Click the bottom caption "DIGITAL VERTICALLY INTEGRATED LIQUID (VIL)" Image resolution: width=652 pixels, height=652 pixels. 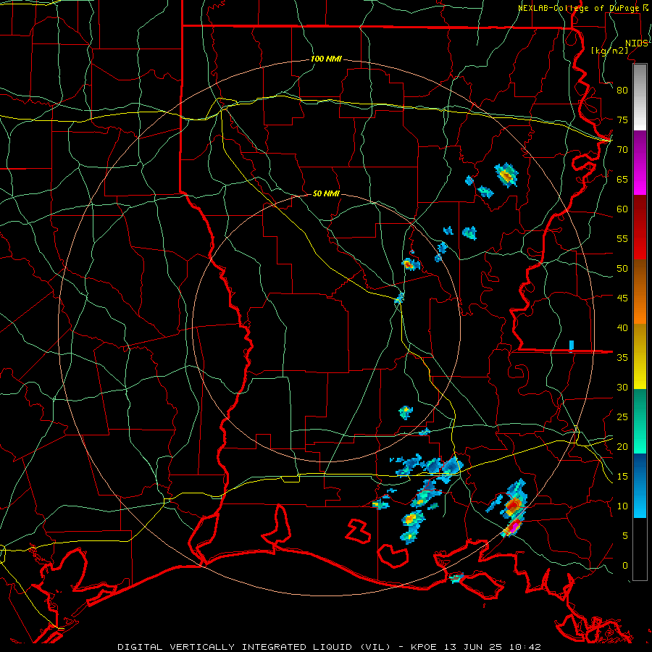[254, 647]
